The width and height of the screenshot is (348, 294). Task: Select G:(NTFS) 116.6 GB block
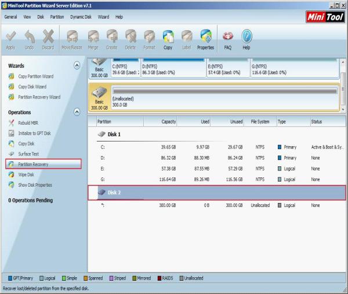[295, 68]
